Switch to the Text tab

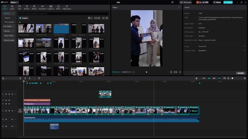(19, 7)
